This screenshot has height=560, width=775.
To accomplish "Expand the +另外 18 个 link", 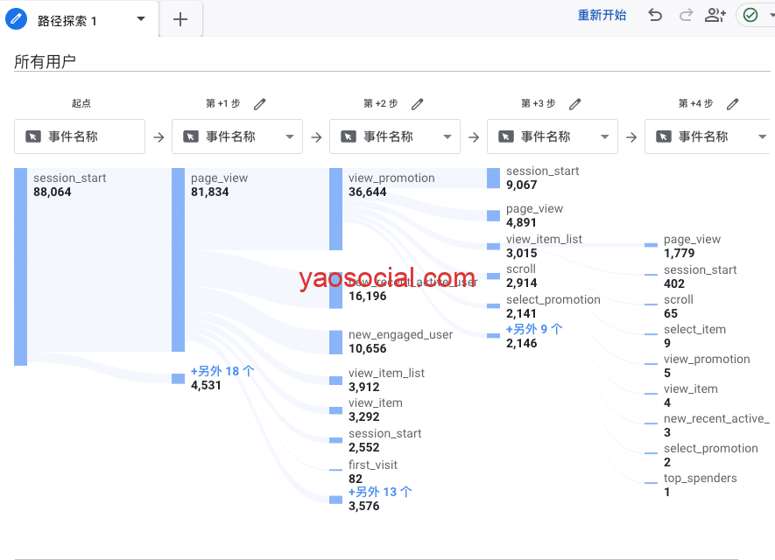I will (x=222, y=371).
